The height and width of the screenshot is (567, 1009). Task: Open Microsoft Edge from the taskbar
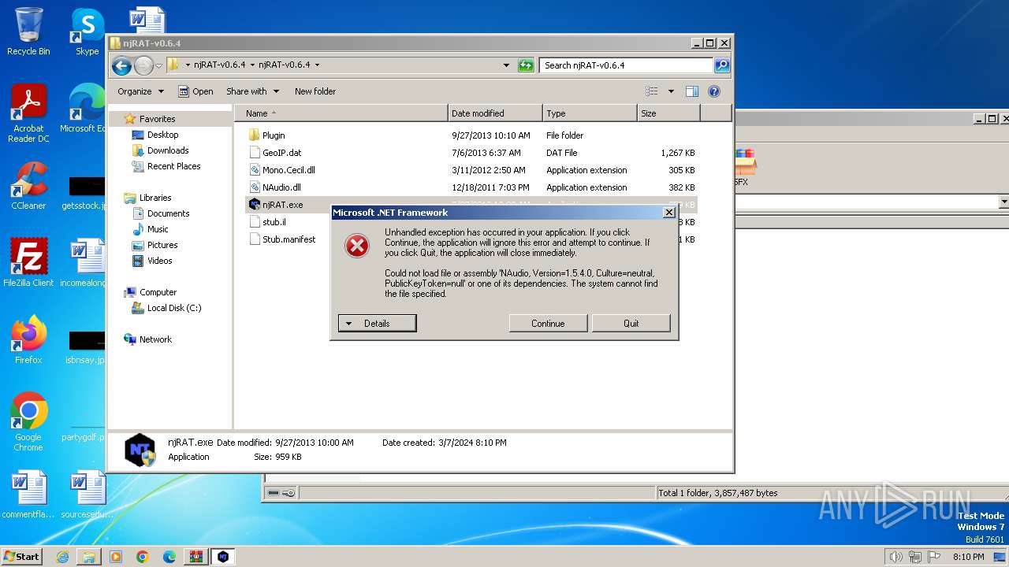click(x=169, y=557)
